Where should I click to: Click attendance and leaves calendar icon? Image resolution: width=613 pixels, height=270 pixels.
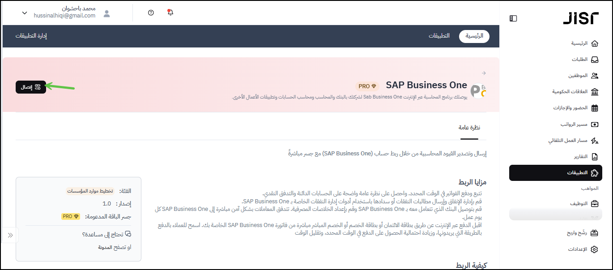pyautogui.click(x=594, y=108)
